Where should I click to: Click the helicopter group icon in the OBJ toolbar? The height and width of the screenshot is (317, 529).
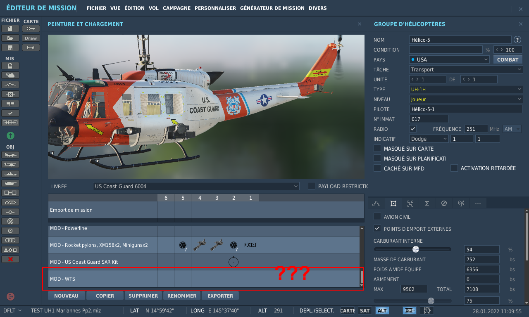(x=10, y=164)
